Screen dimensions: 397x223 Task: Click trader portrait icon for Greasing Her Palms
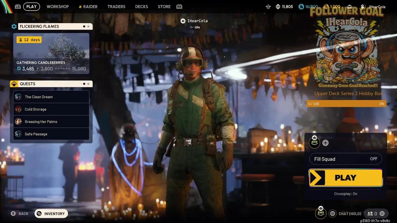(18, 122)
